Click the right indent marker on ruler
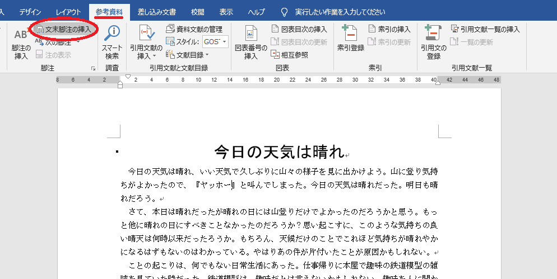The width and height of the screenshot is (557, 279). coord(438,83)
